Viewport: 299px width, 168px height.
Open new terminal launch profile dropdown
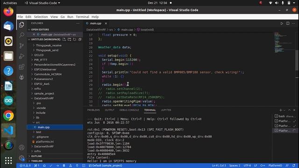coord(285,110)
